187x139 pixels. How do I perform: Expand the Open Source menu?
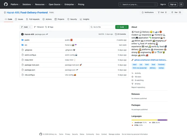[x=55, y=4]
